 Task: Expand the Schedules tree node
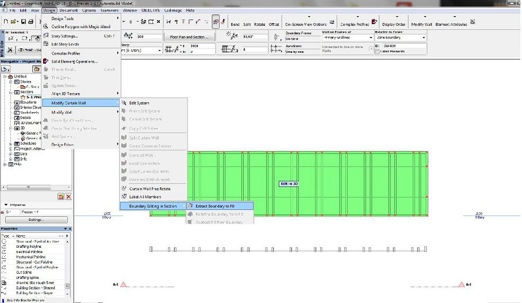(x=10, y=143)
